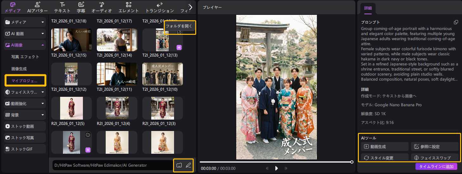The width and height of the screenshot is (462, 174).
Task: Click the purple plus on T2I_2026_01_12(13) thumbnail
Action: click(179, 47)
